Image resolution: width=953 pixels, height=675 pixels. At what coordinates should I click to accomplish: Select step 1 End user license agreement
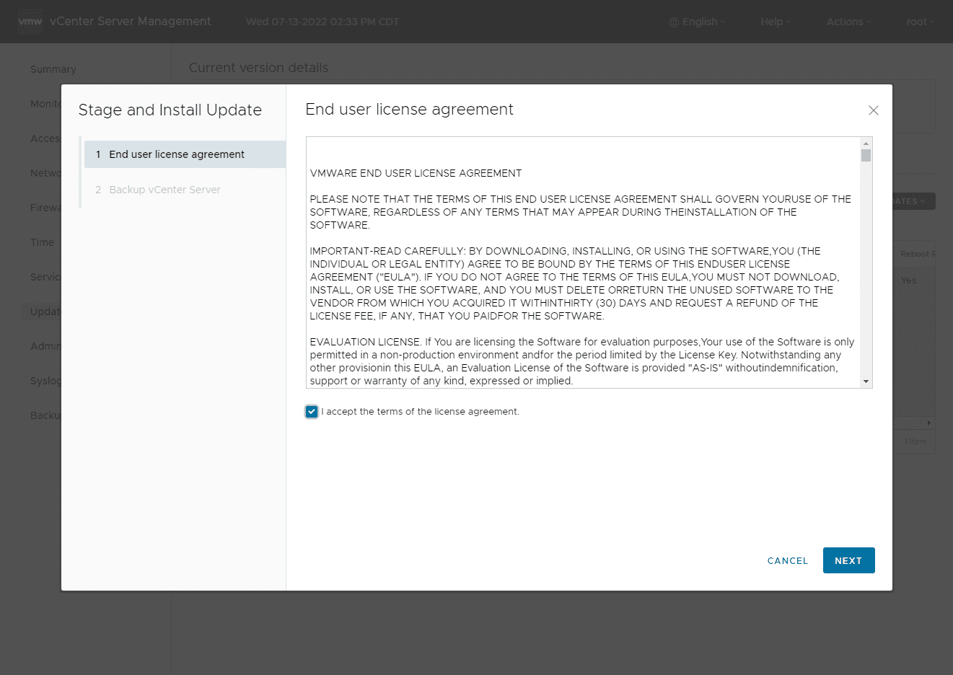coord(177,154)
